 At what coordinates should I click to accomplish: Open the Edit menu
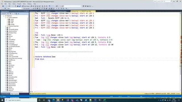5,4
